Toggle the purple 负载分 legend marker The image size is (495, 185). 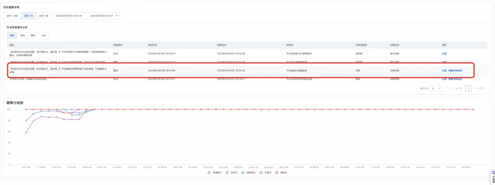tap(261, 172)
